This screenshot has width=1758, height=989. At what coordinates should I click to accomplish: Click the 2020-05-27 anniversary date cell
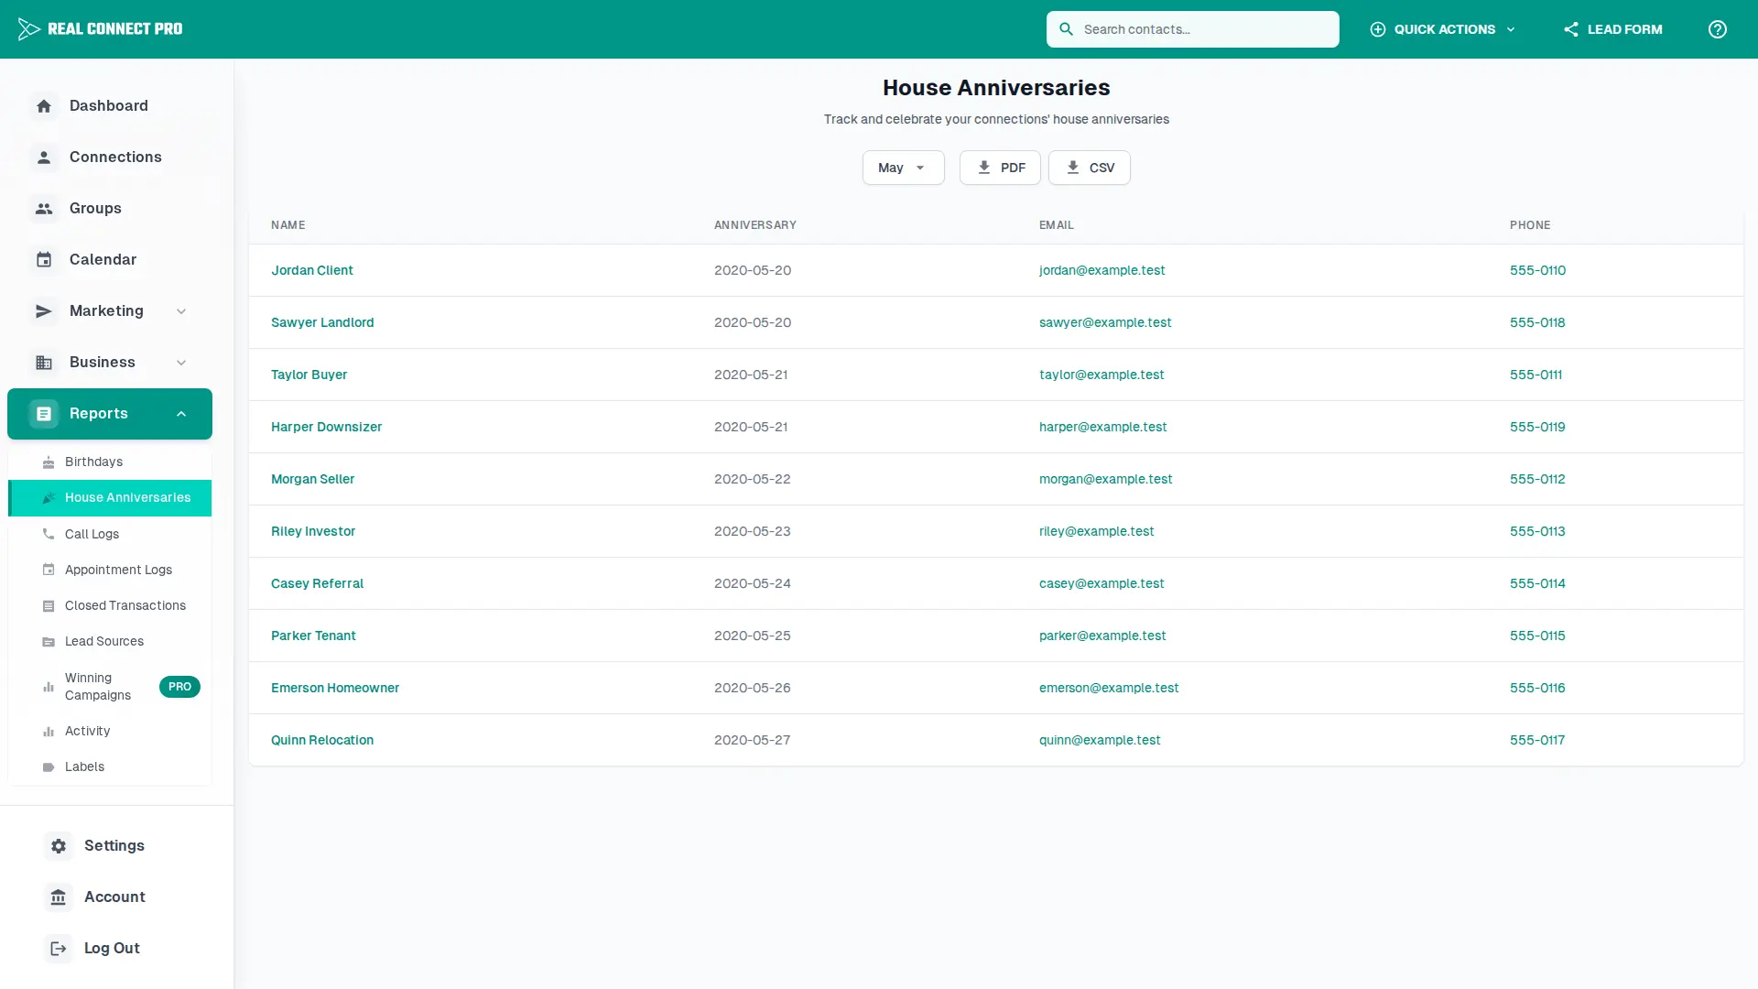pos(753,740)
